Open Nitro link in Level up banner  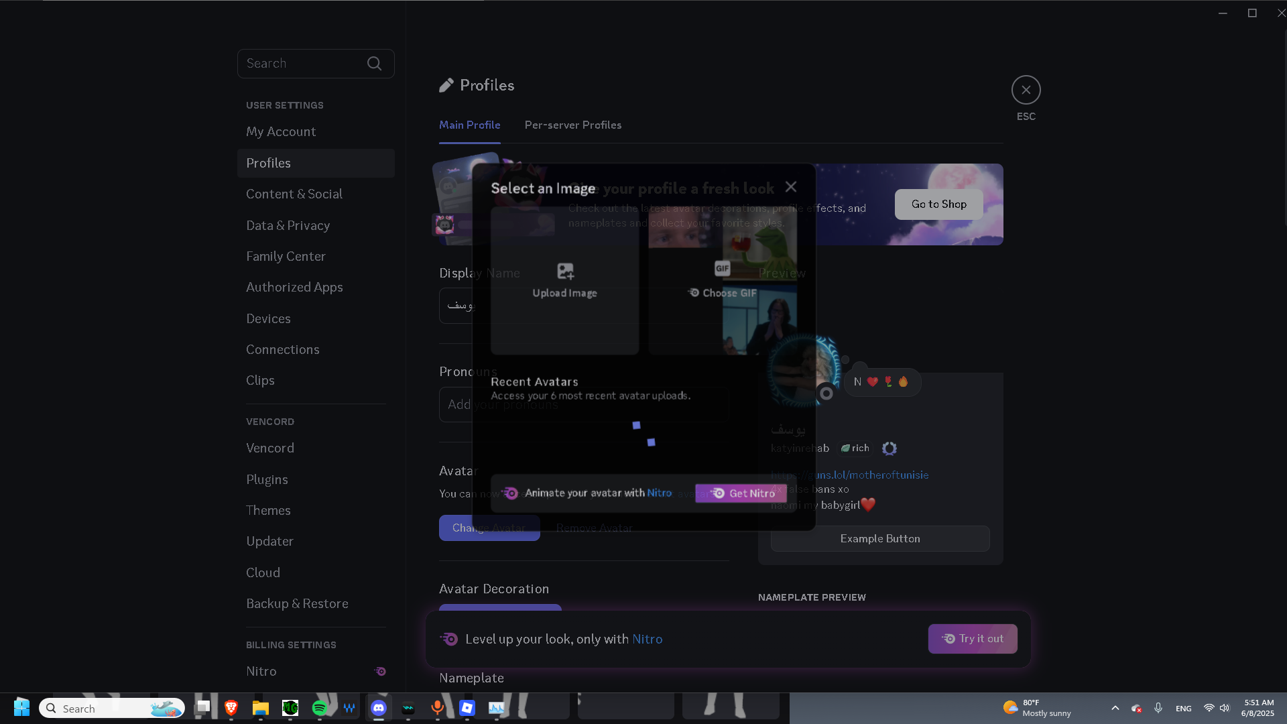click(x=647, y=640)
